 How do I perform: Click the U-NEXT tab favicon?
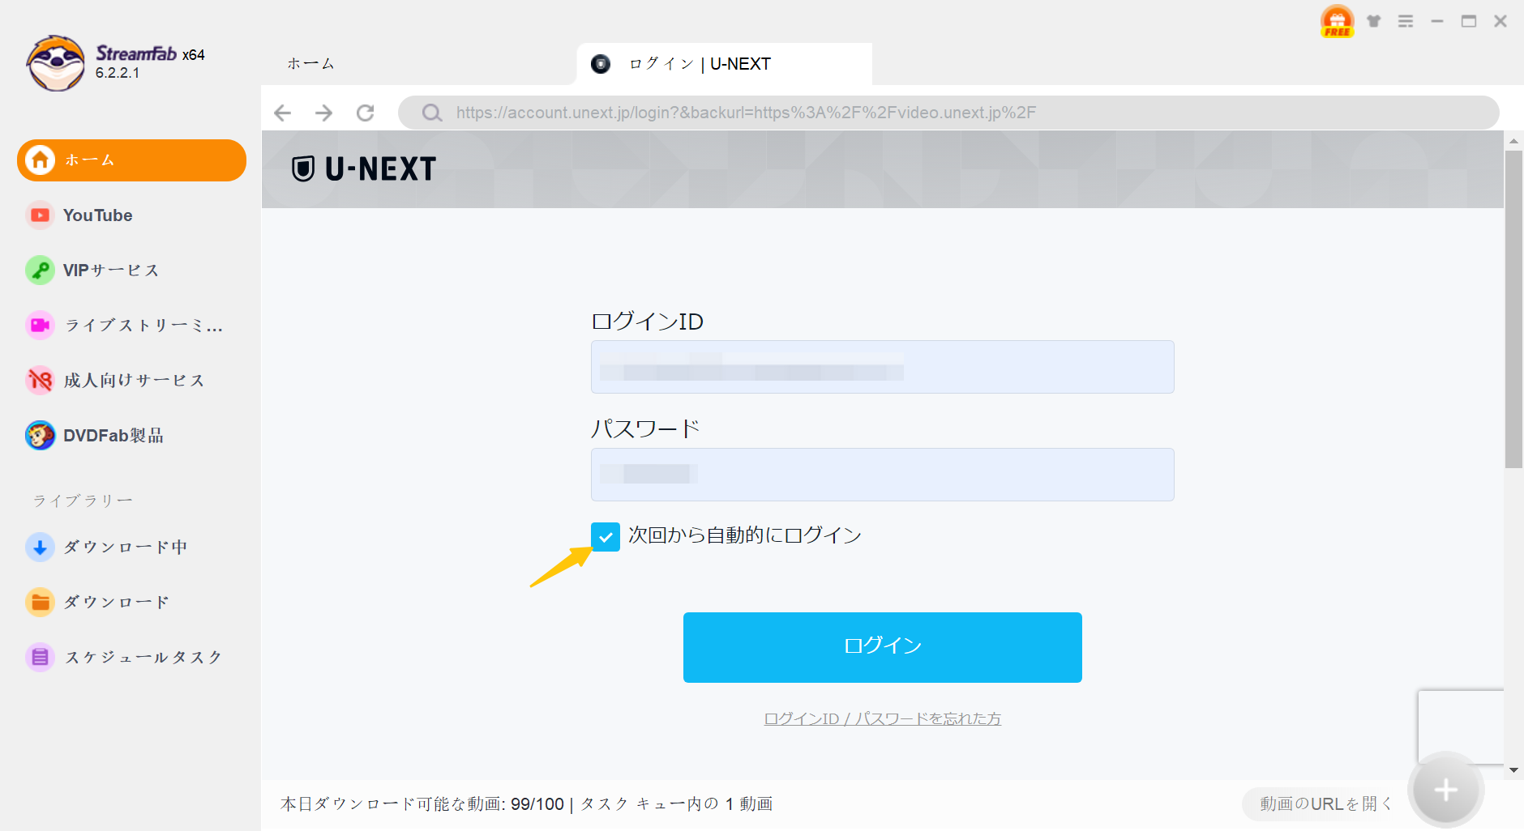(x=601, y=64)
